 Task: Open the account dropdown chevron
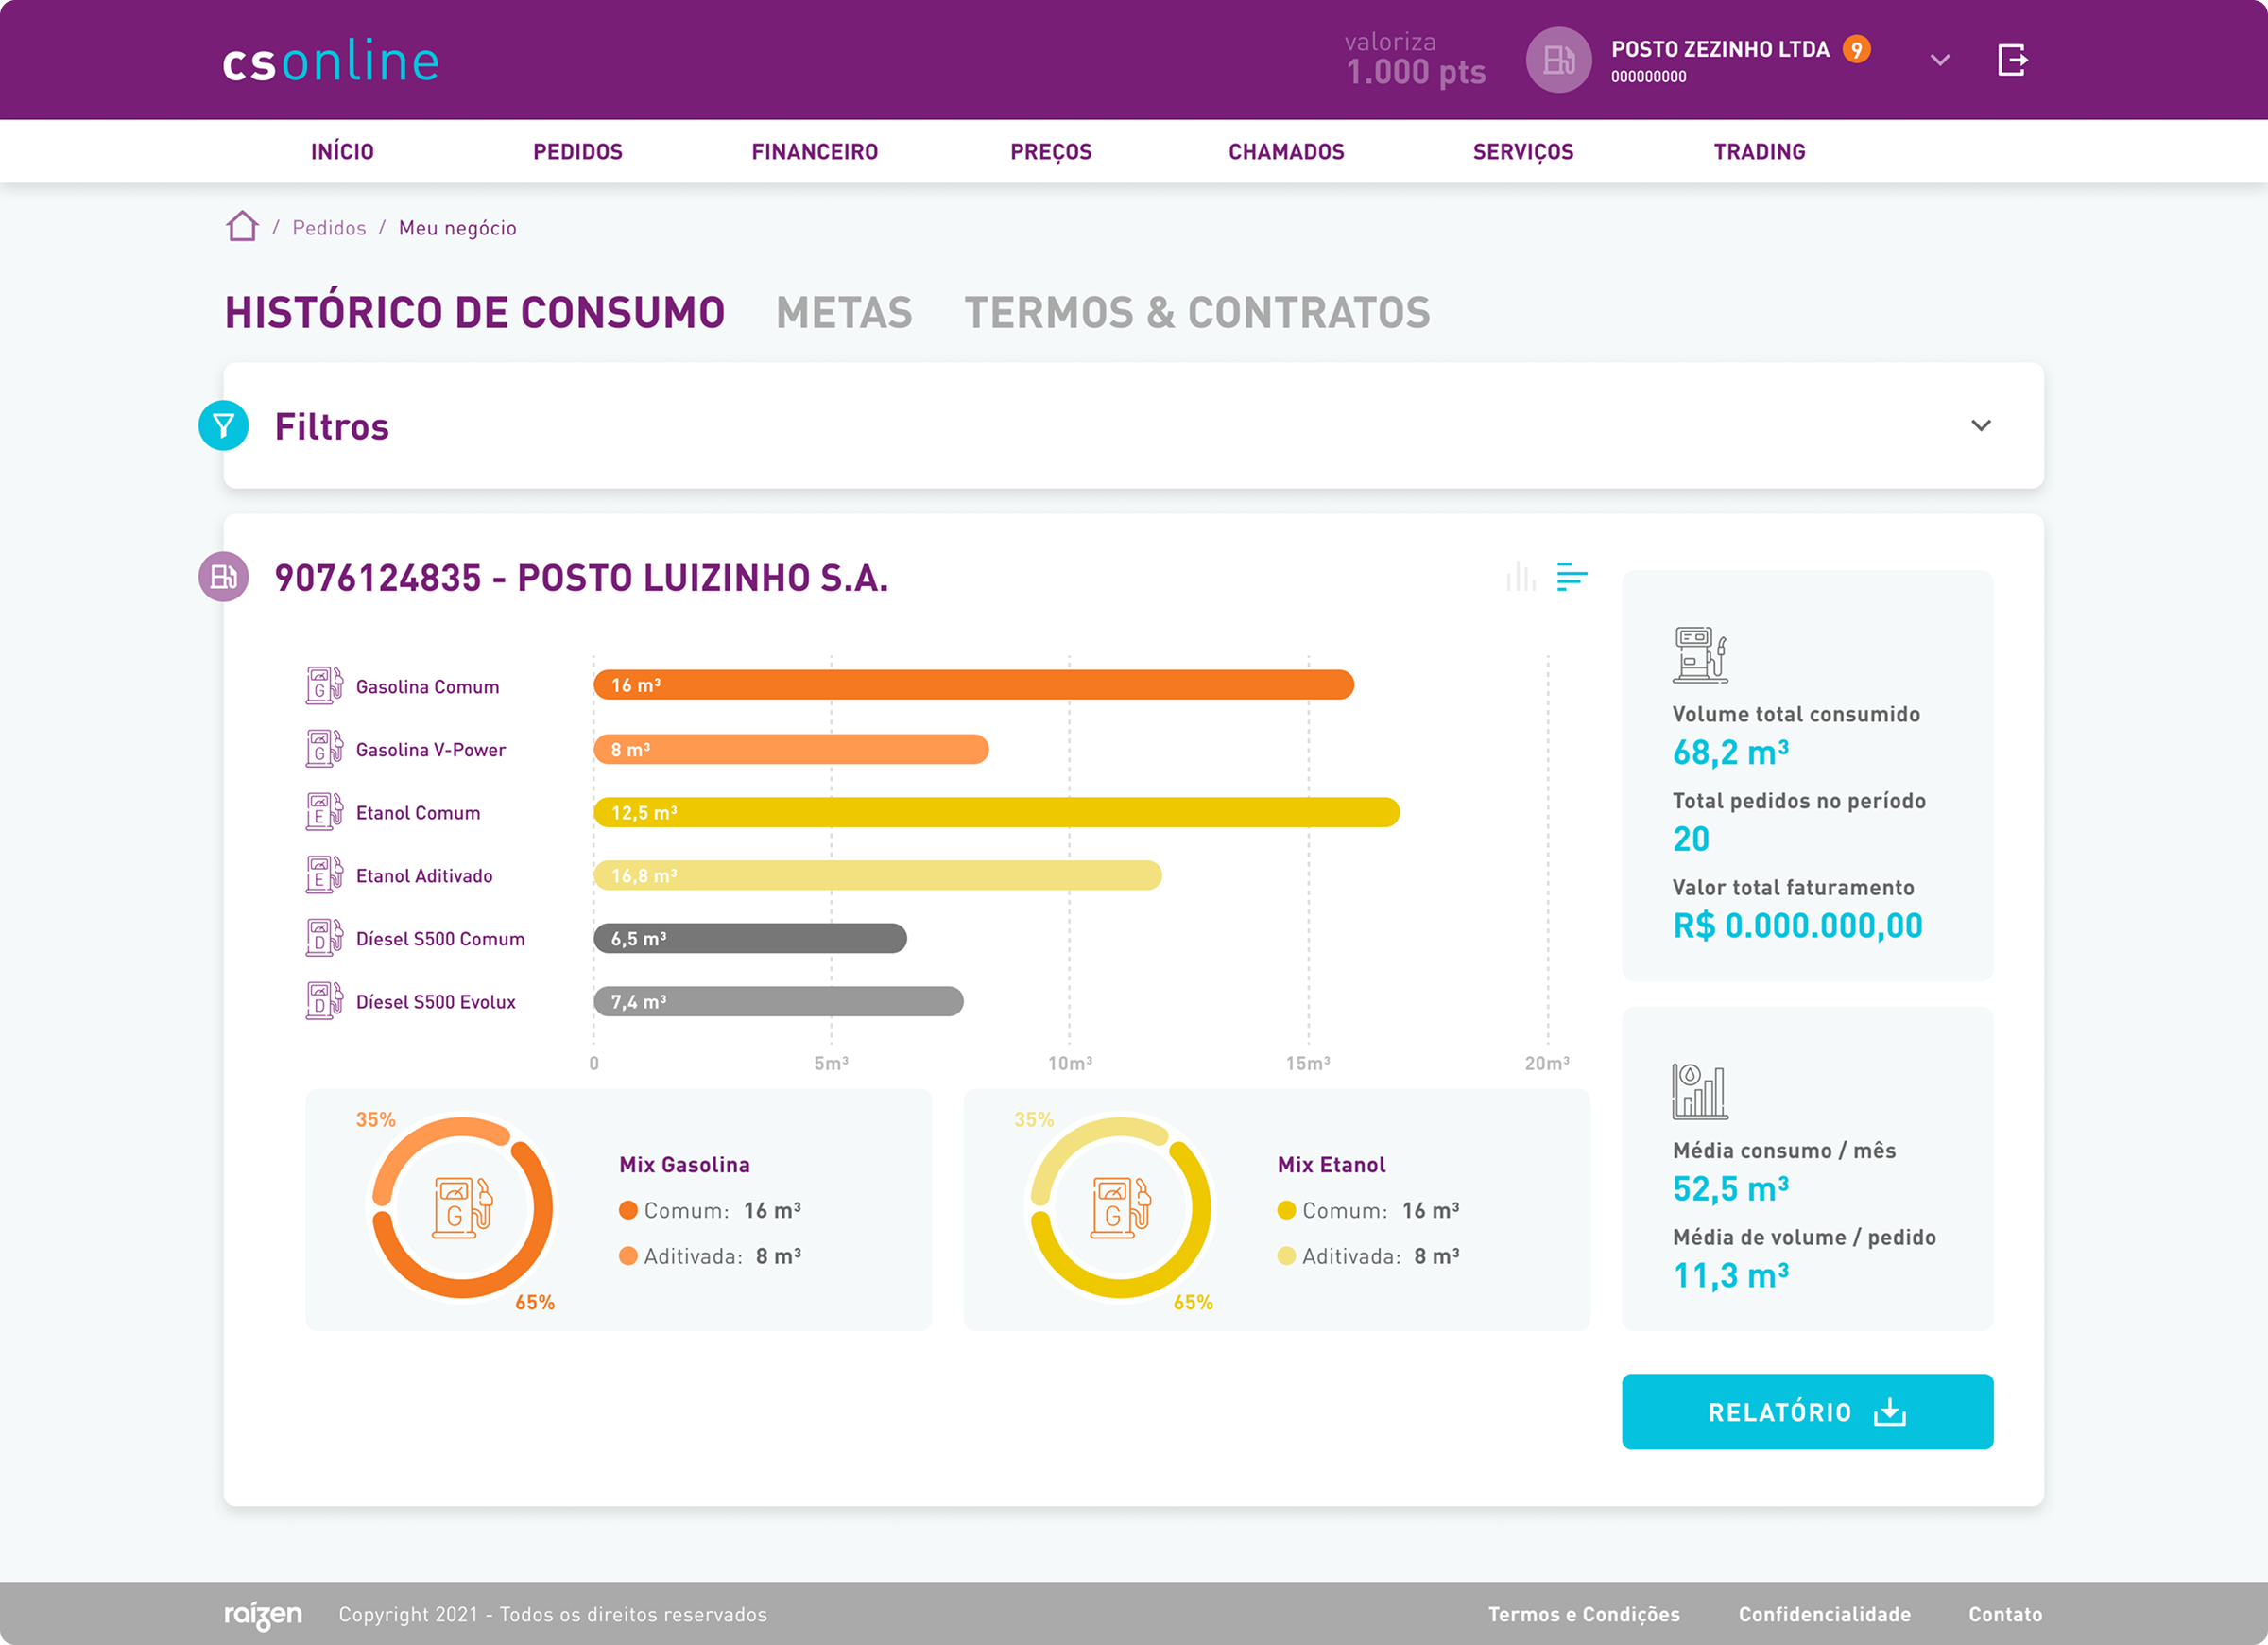point(1939,61)
